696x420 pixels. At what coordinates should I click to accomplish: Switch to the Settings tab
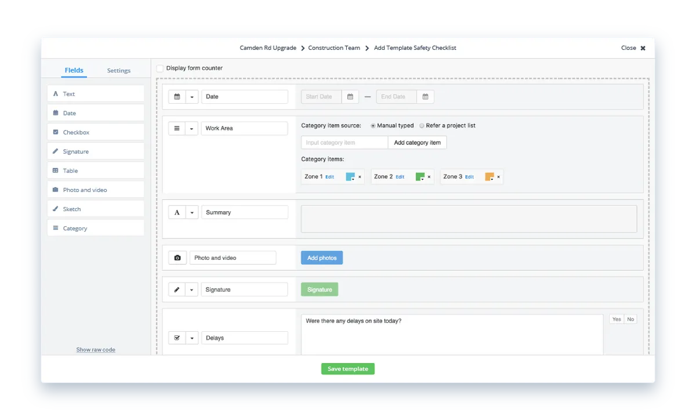pyautogui.click(x=119, y=70)
